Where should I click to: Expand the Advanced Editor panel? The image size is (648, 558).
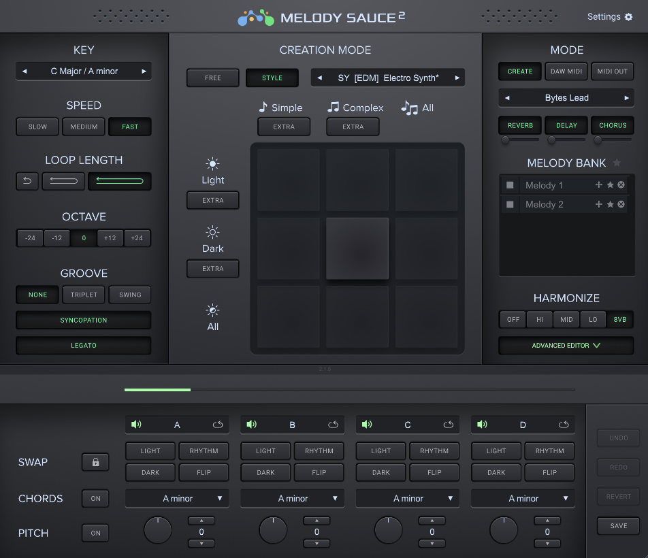click(566, 345)
